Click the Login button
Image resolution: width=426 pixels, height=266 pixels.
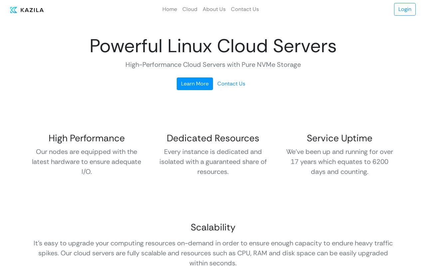point(405,9)
